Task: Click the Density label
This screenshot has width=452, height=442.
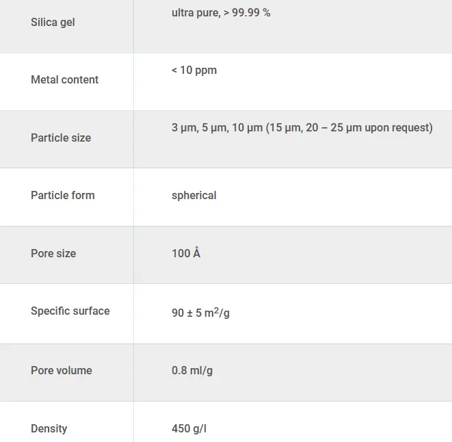Action: click(49, 429)
